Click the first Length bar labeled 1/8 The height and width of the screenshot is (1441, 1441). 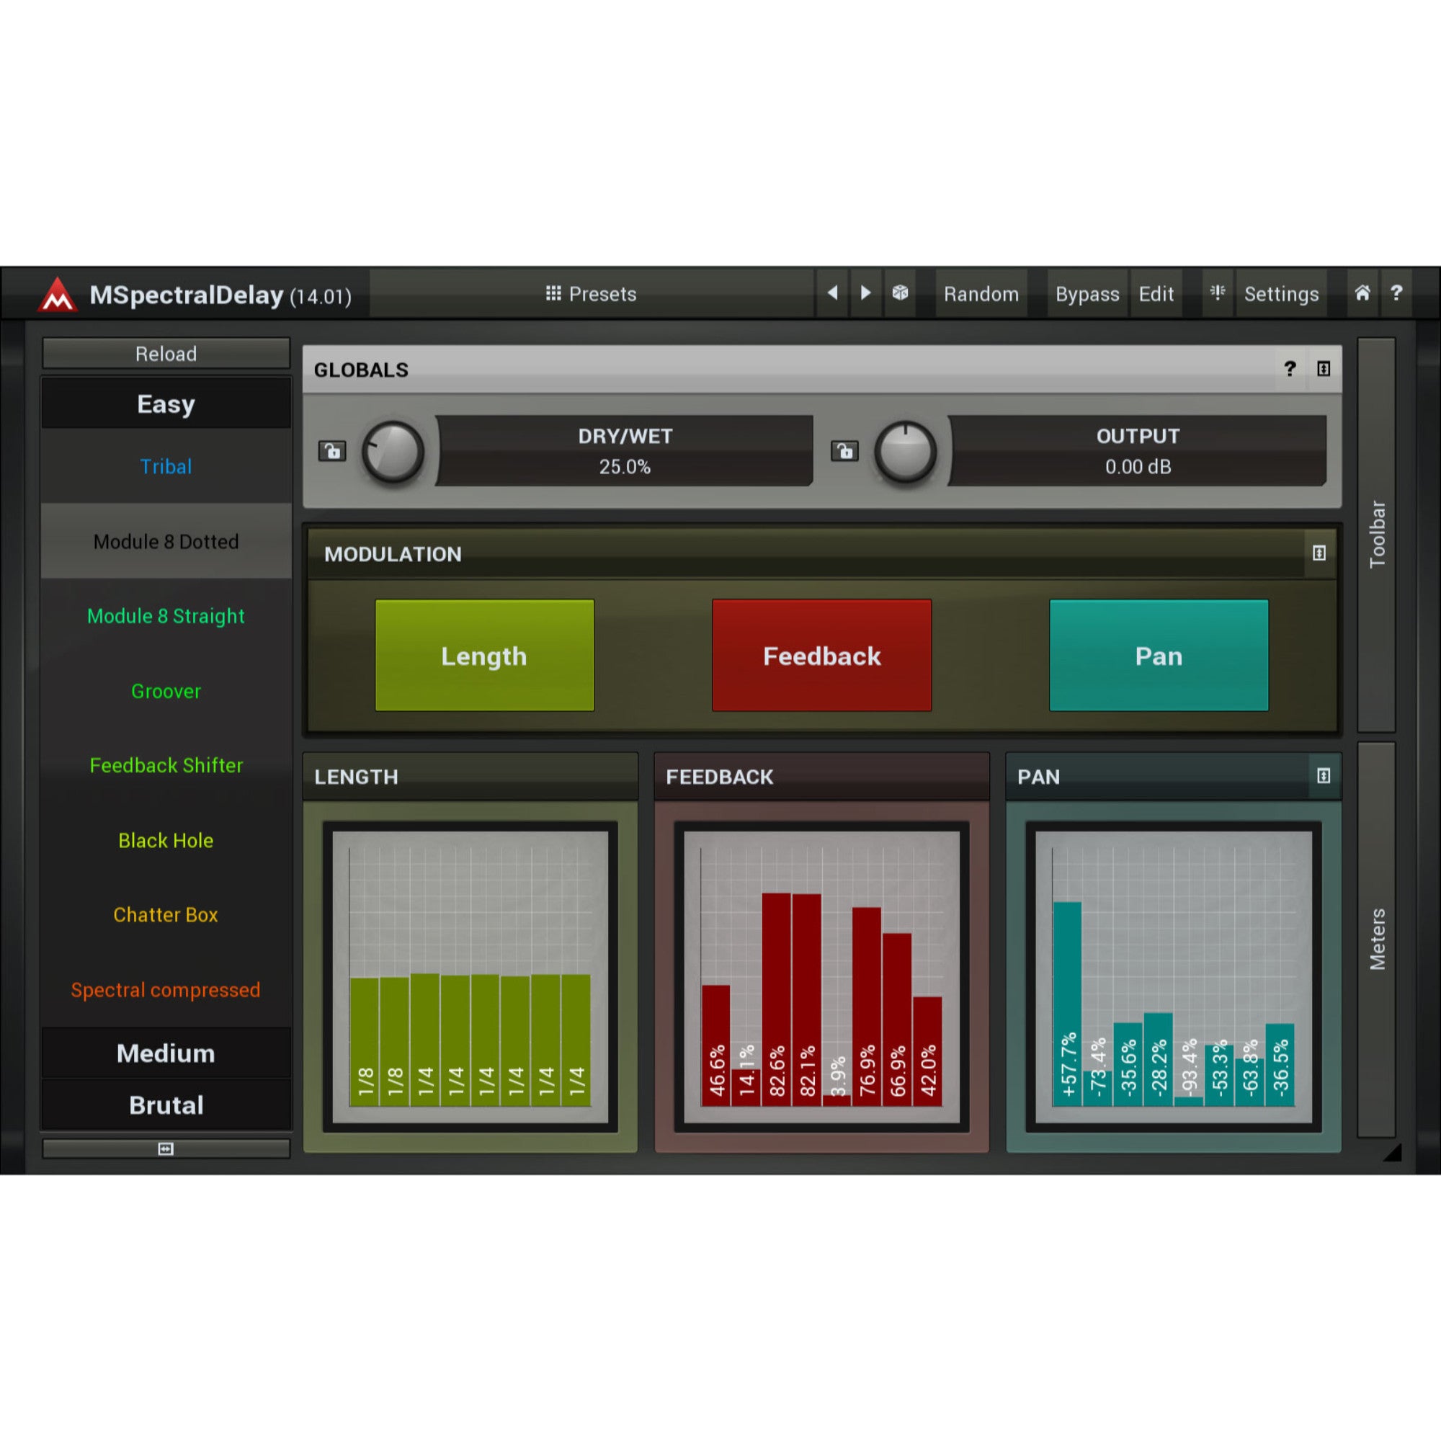364,1041
